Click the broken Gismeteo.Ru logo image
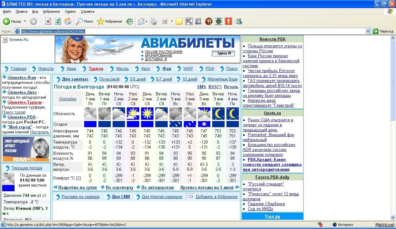 pos(5,40)
